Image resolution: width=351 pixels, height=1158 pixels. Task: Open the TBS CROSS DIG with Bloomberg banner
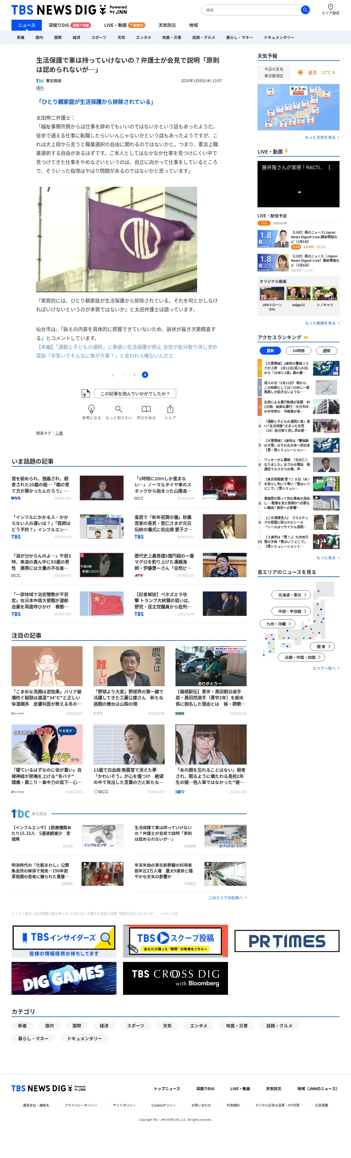(175, 978)
